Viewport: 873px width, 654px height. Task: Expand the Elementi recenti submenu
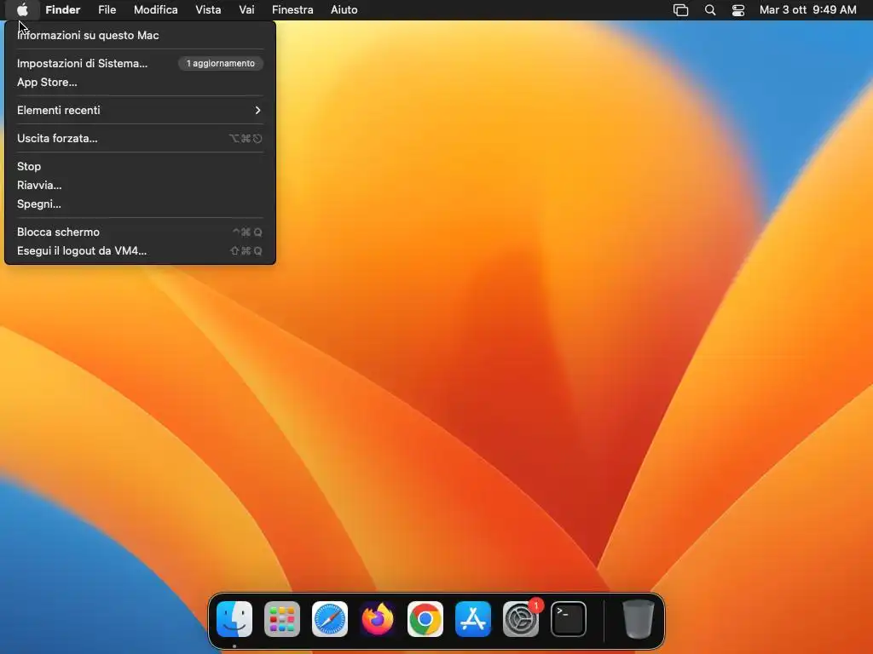(x=140, y=110)
